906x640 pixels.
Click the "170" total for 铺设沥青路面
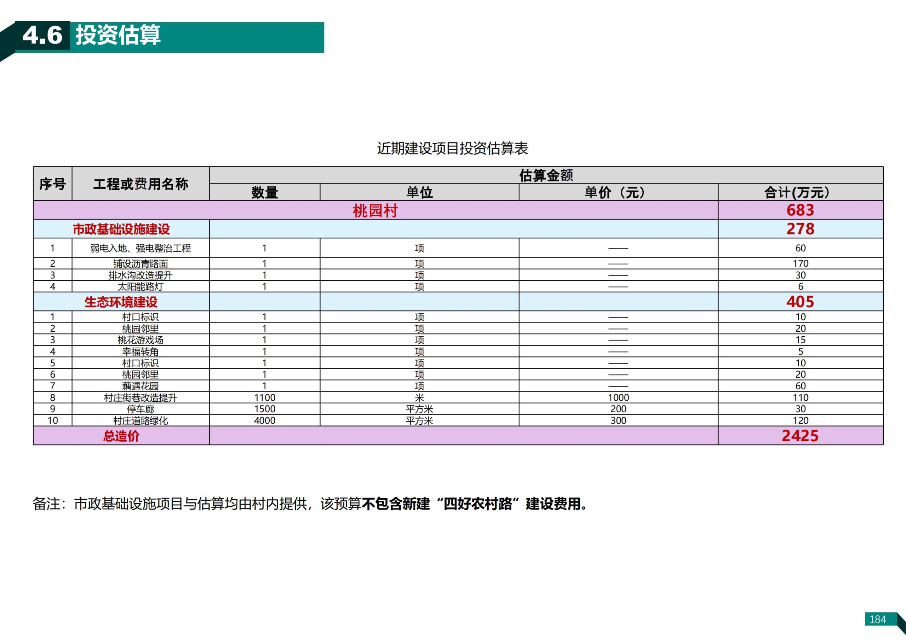[x=800, y=263]
